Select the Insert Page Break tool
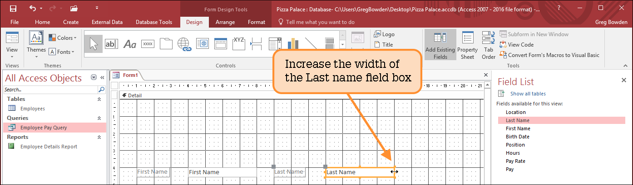 click(x=257, y=44)
